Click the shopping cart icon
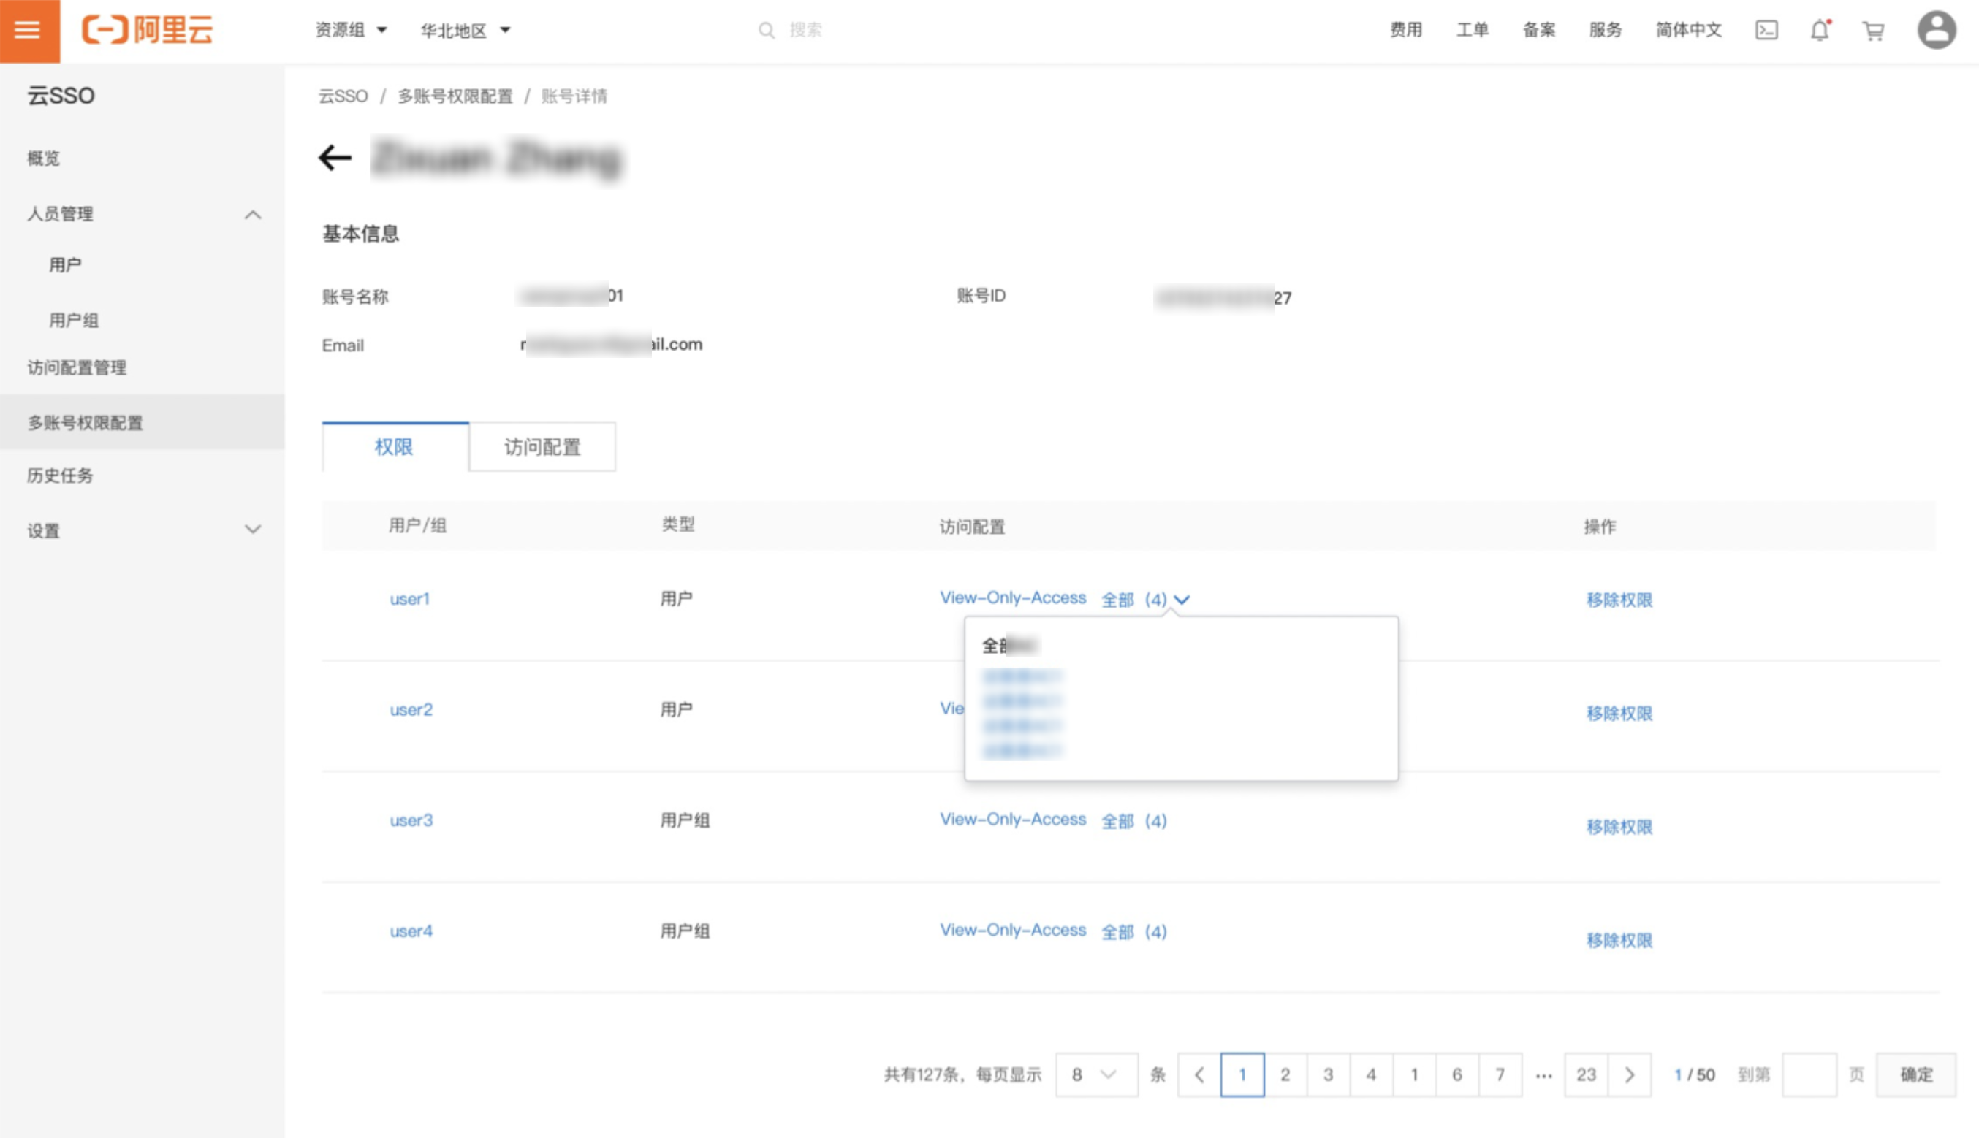This screenshot has width=1979, height=1138. (1874, 31)
